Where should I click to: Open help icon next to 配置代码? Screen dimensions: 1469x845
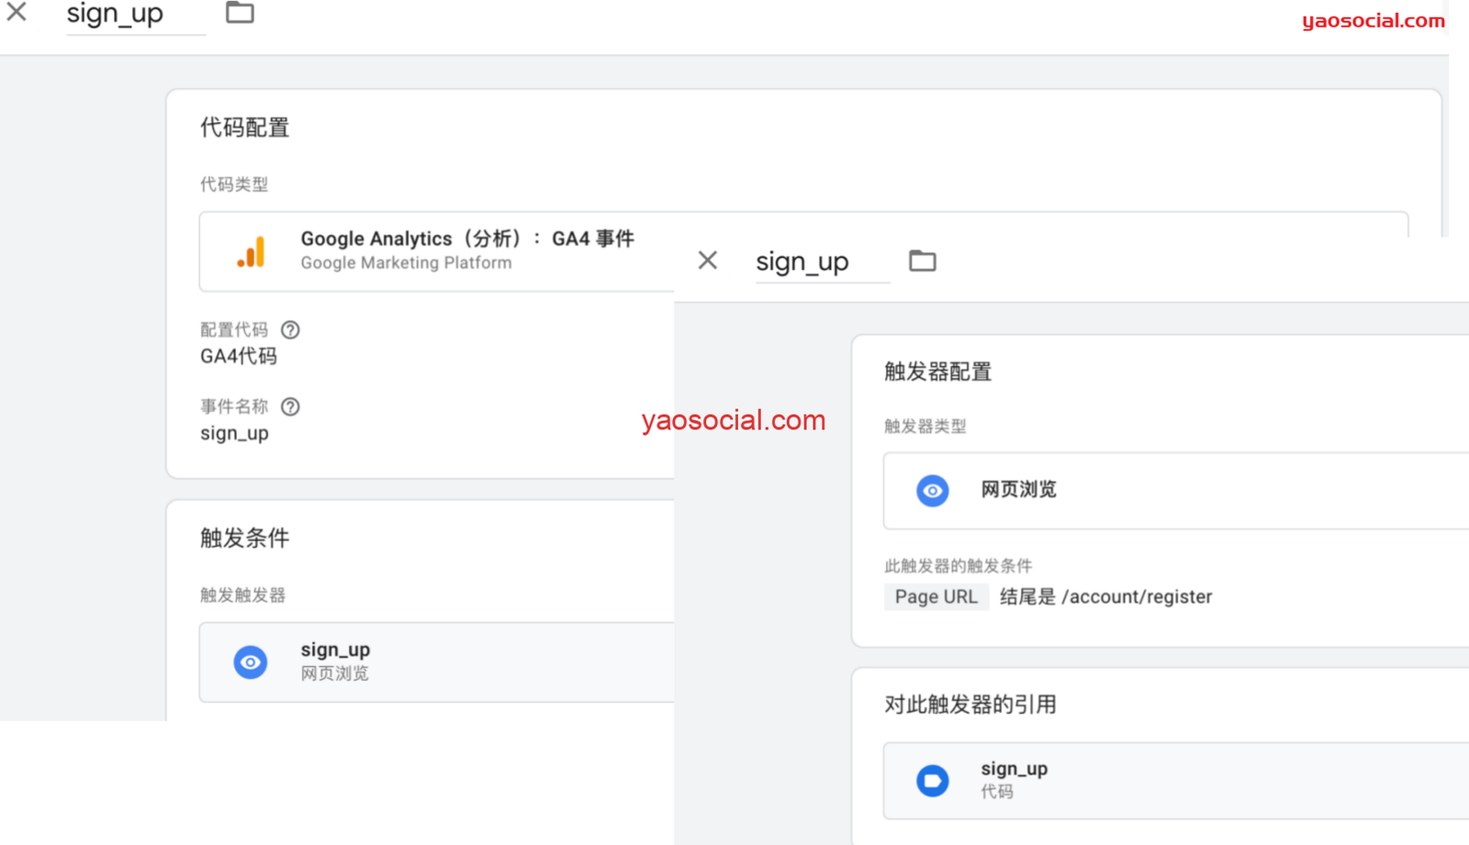pyautogui.click(x=290, y=329)
